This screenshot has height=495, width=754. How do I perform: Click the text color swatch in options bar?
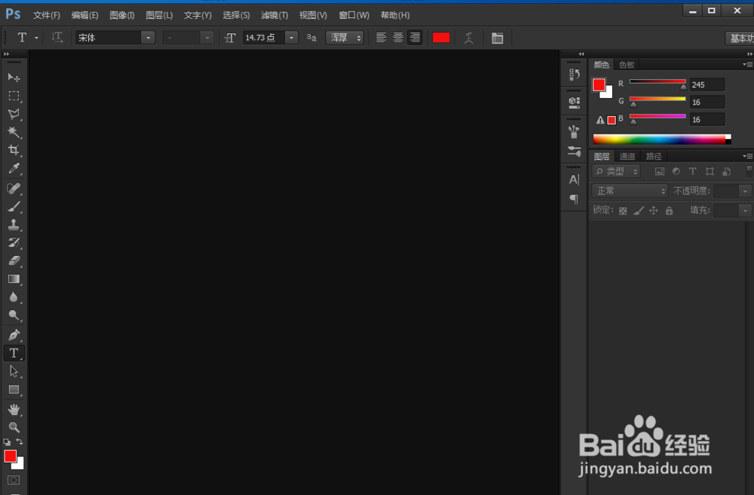click(x=441, y=38)
